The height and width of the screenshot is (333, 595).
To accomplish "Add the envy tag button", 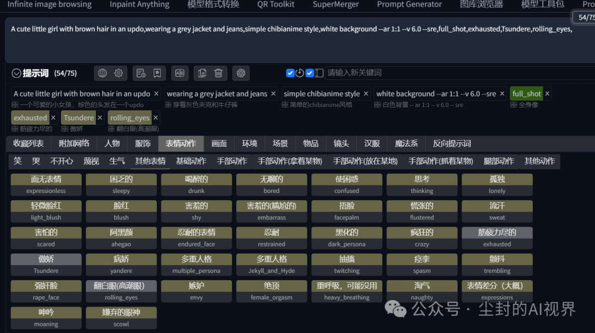I will [x=196, y=291].
